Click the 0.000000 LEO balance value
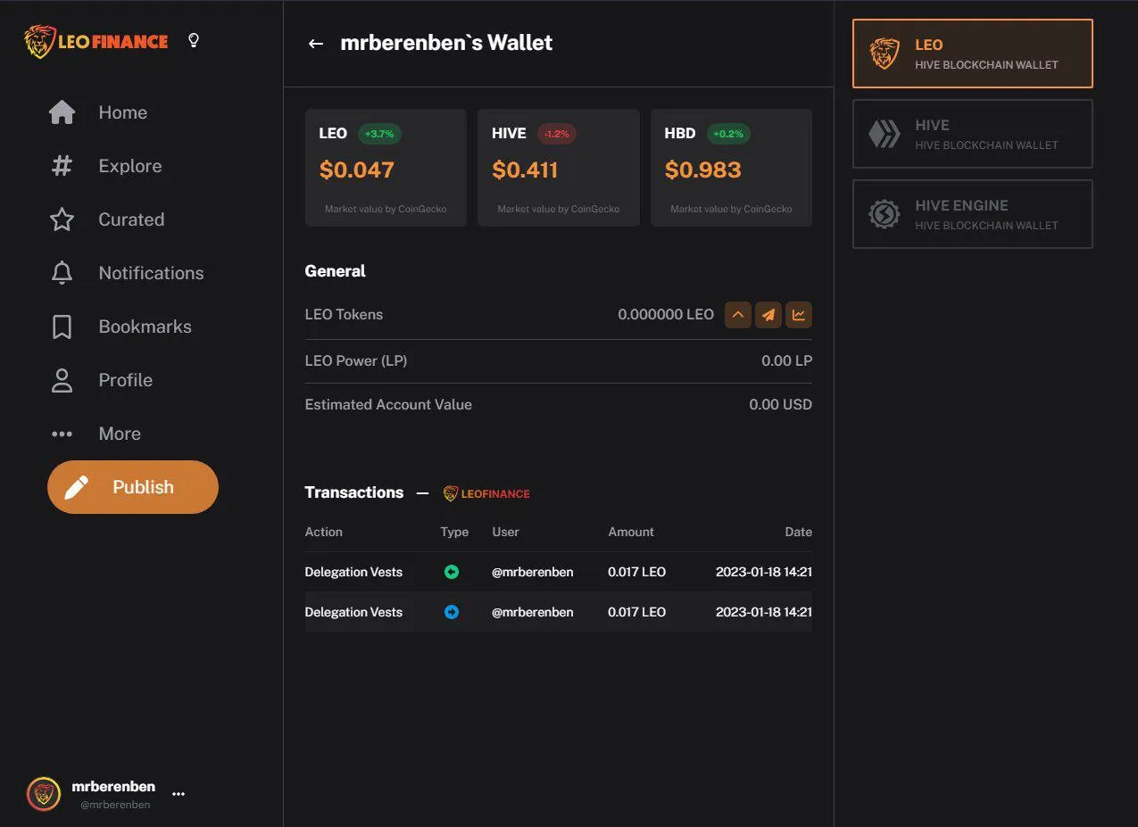The height and width of the screenshot is (827, 1138). (666, 315)
